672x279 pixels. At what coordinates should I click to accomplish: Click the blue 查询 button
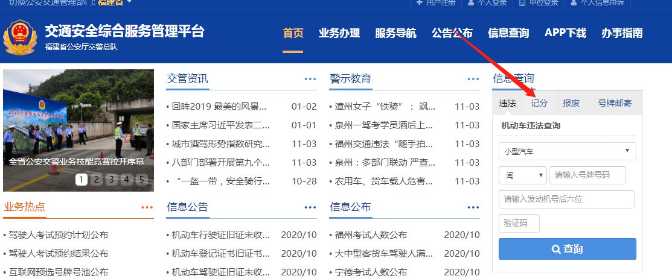(568, 249)
